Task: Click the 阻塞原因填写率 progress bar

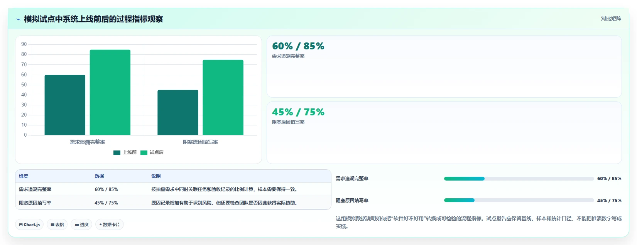Action: (x=519, y=201)
